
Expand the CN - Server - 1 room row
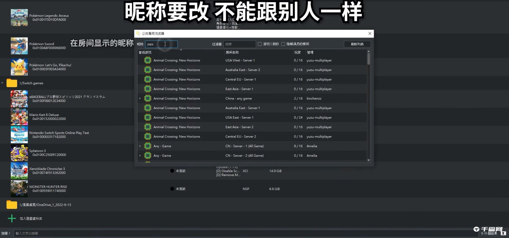coord(140,146)
